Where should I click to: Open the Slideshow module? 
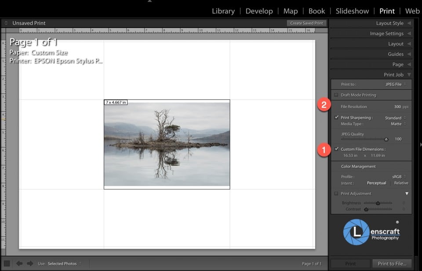coord(352,11)
